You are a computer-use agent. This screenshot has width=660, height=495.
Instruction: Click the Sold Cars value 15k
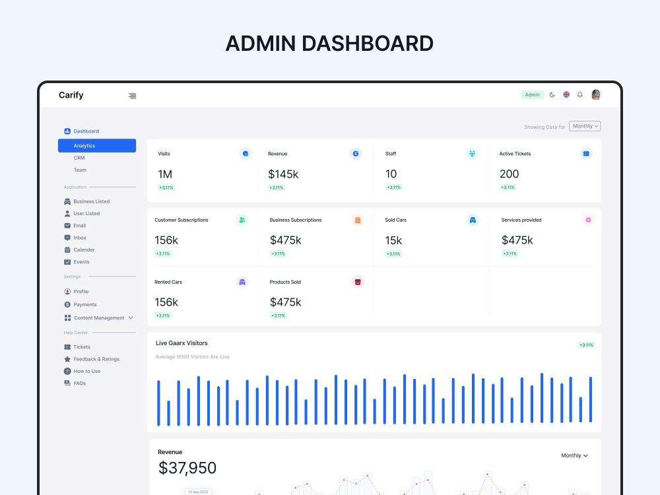coord(393,240)
